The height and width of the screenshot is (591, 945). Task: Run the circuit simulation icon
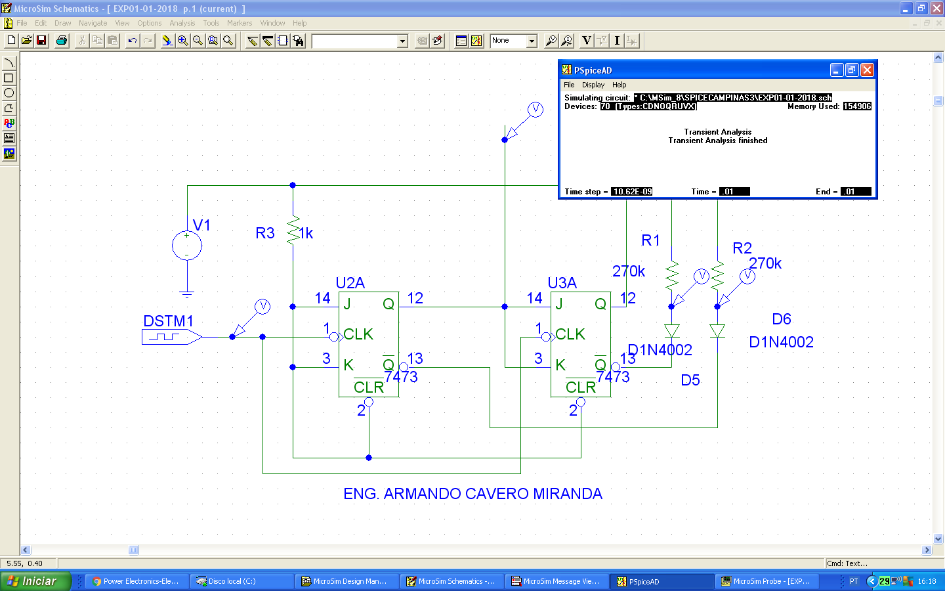click(x=476, y=40)
